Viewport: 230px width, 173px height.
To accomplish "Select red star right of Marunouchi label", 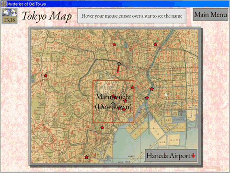I will tap(125, 101).
